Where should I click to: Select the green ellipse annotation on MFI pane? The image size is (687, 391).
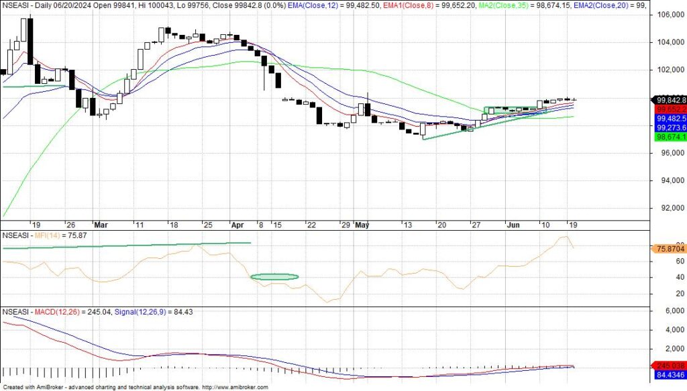274,276
